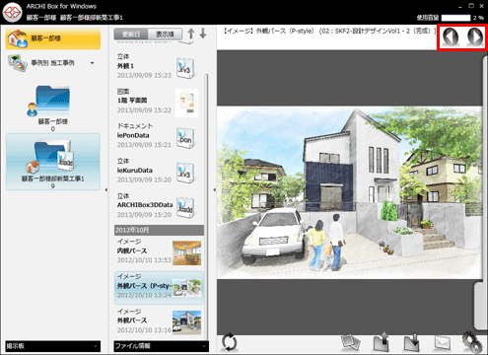Expand the ファイル情報 panel
The image size is (488, 355).
coord(161,346)
